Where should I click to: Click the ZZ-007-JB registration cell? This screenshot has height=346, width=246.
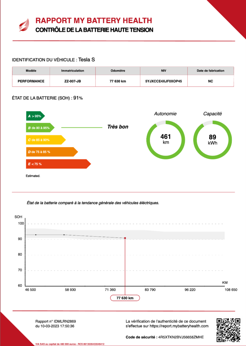[x=72, y=81]
